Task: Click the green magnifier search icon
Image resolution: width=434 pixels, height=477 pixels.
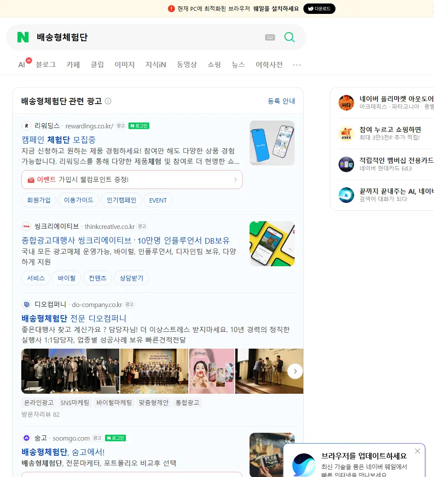Action: [289, 37]
